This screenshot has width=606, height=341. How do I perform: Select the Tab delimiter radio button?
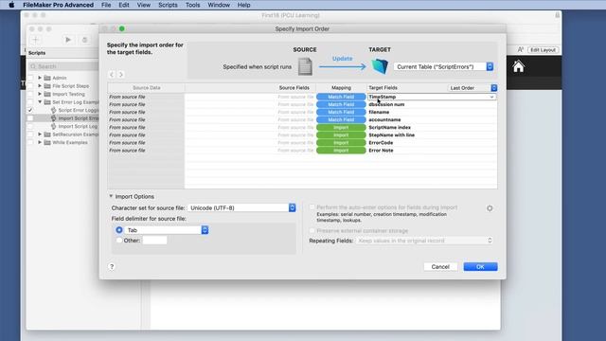tap(119, 230)
